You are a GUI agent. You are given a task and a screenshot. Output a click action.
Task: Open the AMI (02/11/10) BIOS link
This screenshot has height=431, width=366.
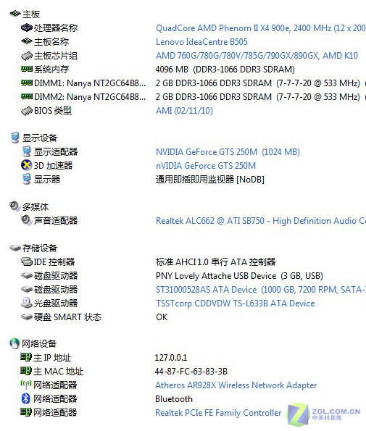pos(184,111)
